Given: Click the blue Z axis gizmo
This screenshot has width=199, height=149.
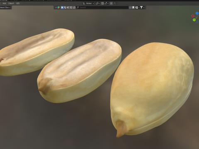Looking at the screenshot, I should pos(197,13).
